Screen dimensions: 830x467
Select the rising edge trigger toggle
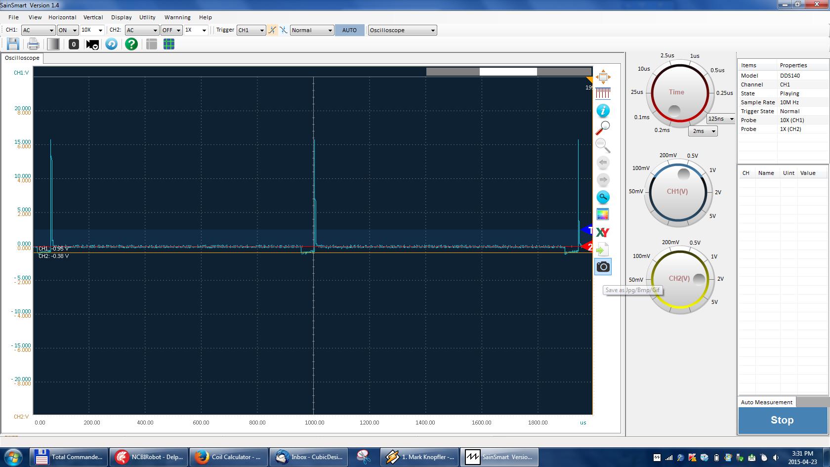point(272,30)
